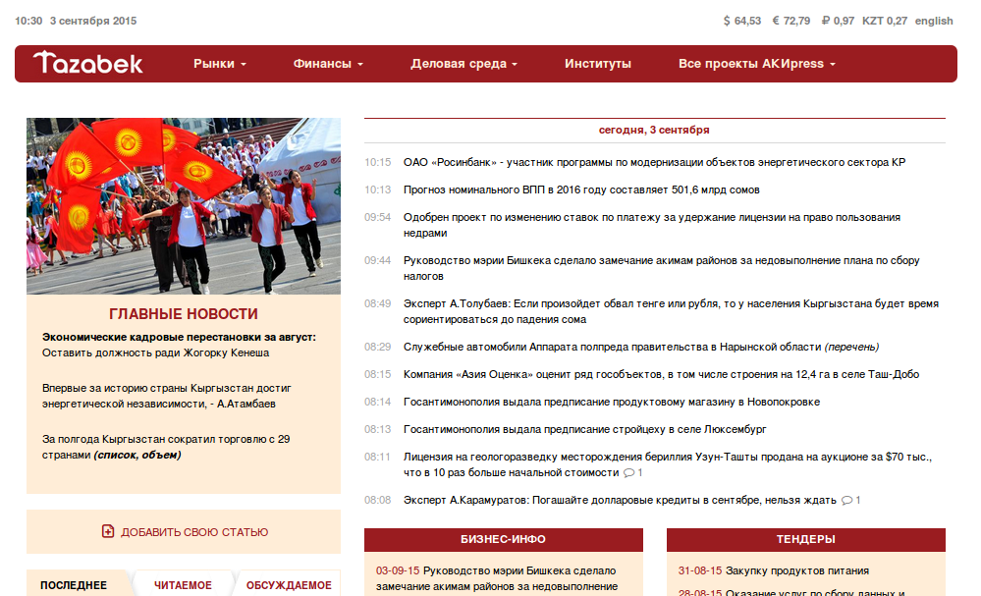The image size is (981, 596).
Task: Click the euro exchange rate 72,79
Action: pos(790,21)
